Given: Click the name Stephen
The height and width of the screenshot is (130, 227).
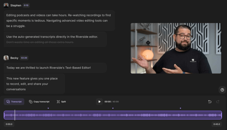Looking at the screenshot, I should (16, 5).
